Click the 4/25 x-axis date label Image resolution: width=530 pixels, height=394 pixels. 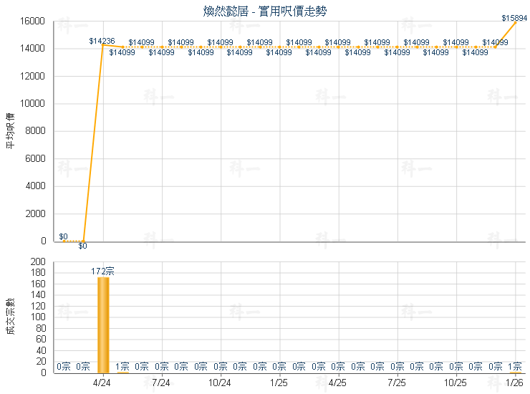338,383
